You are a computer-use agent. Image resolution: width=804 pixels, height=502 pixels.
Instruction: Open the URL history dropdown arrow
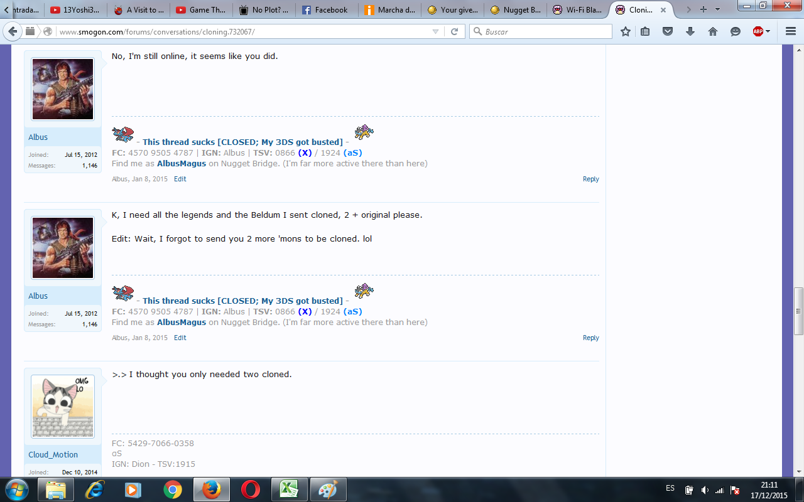pyautogui.click(x=436, y=31)
